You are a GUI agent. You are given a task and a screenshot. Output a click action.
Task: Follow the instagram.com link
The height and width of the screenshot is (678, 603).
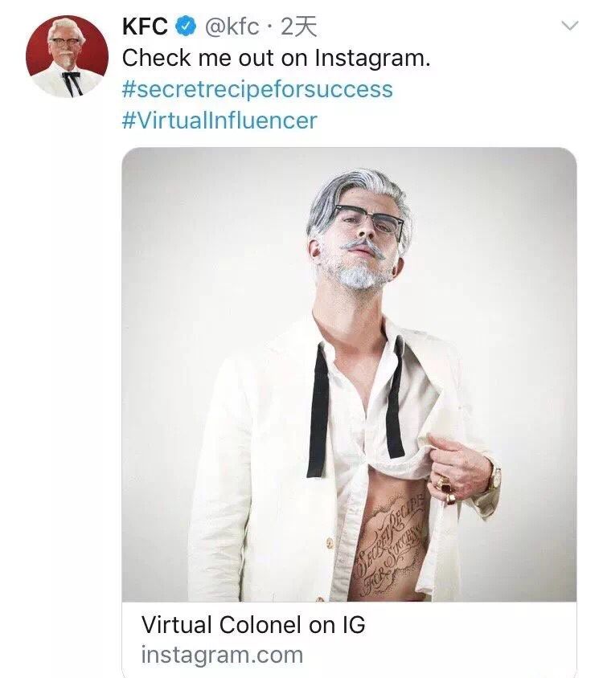[x=222, y=654]
